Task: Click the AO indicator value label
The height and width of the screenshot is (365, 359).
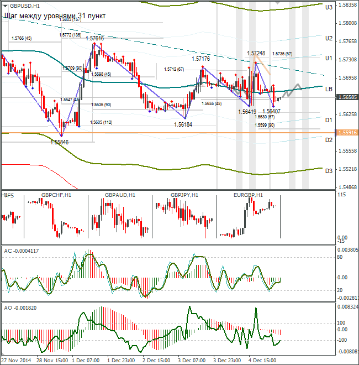Action: click(20, 308)
